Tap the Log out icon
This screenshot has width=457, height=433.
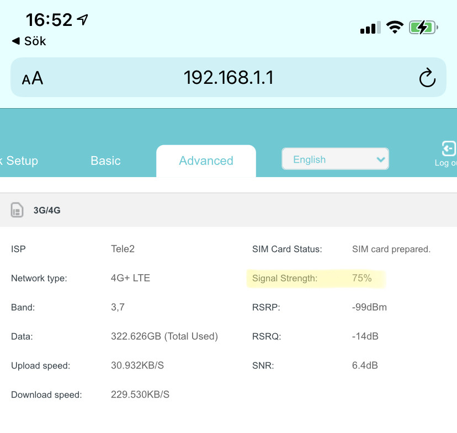(448, 149)
